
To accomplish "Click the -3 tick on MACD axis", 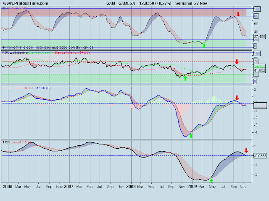I will point(255,125).
